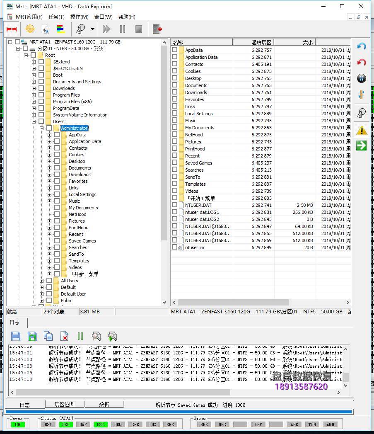This screenshot has height=434, width=374.
Task: Check the ntuser.ini checkbox in file list
Action: click(x=174, y=247)
